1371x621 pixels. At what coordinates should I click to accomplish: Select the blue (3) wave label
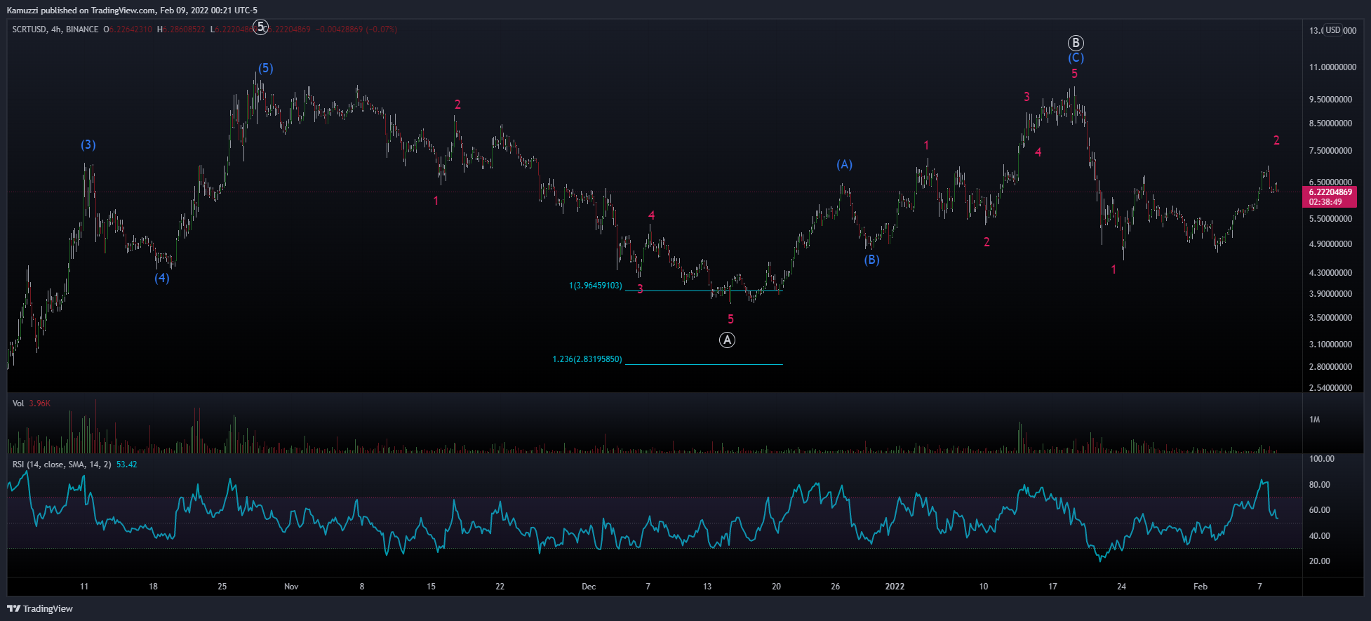(x=88, y=145)
